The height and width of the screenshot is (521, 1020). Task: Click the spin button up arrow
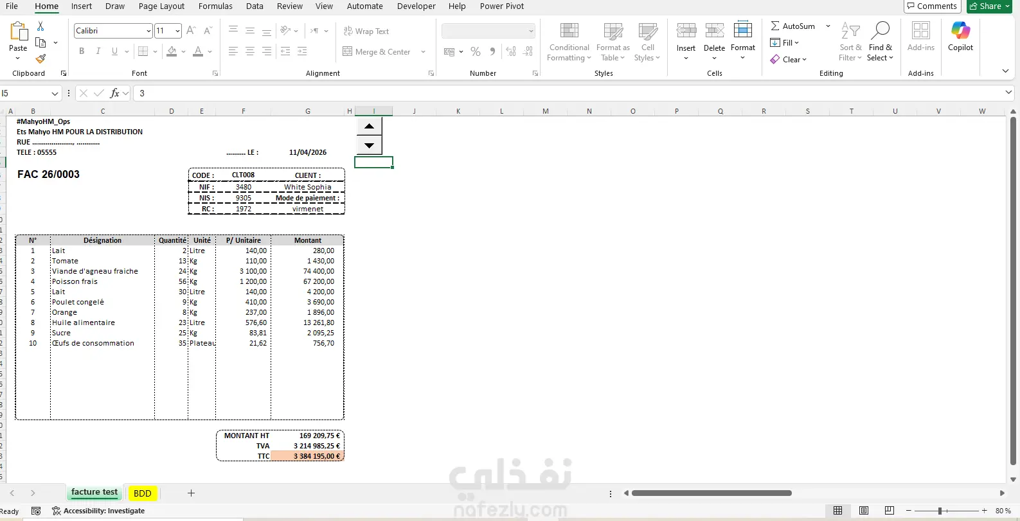369,126
